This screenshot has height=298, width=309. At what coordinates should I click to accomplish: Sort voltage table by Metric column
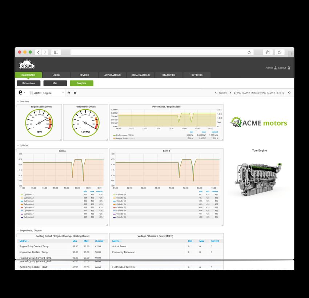117,241
